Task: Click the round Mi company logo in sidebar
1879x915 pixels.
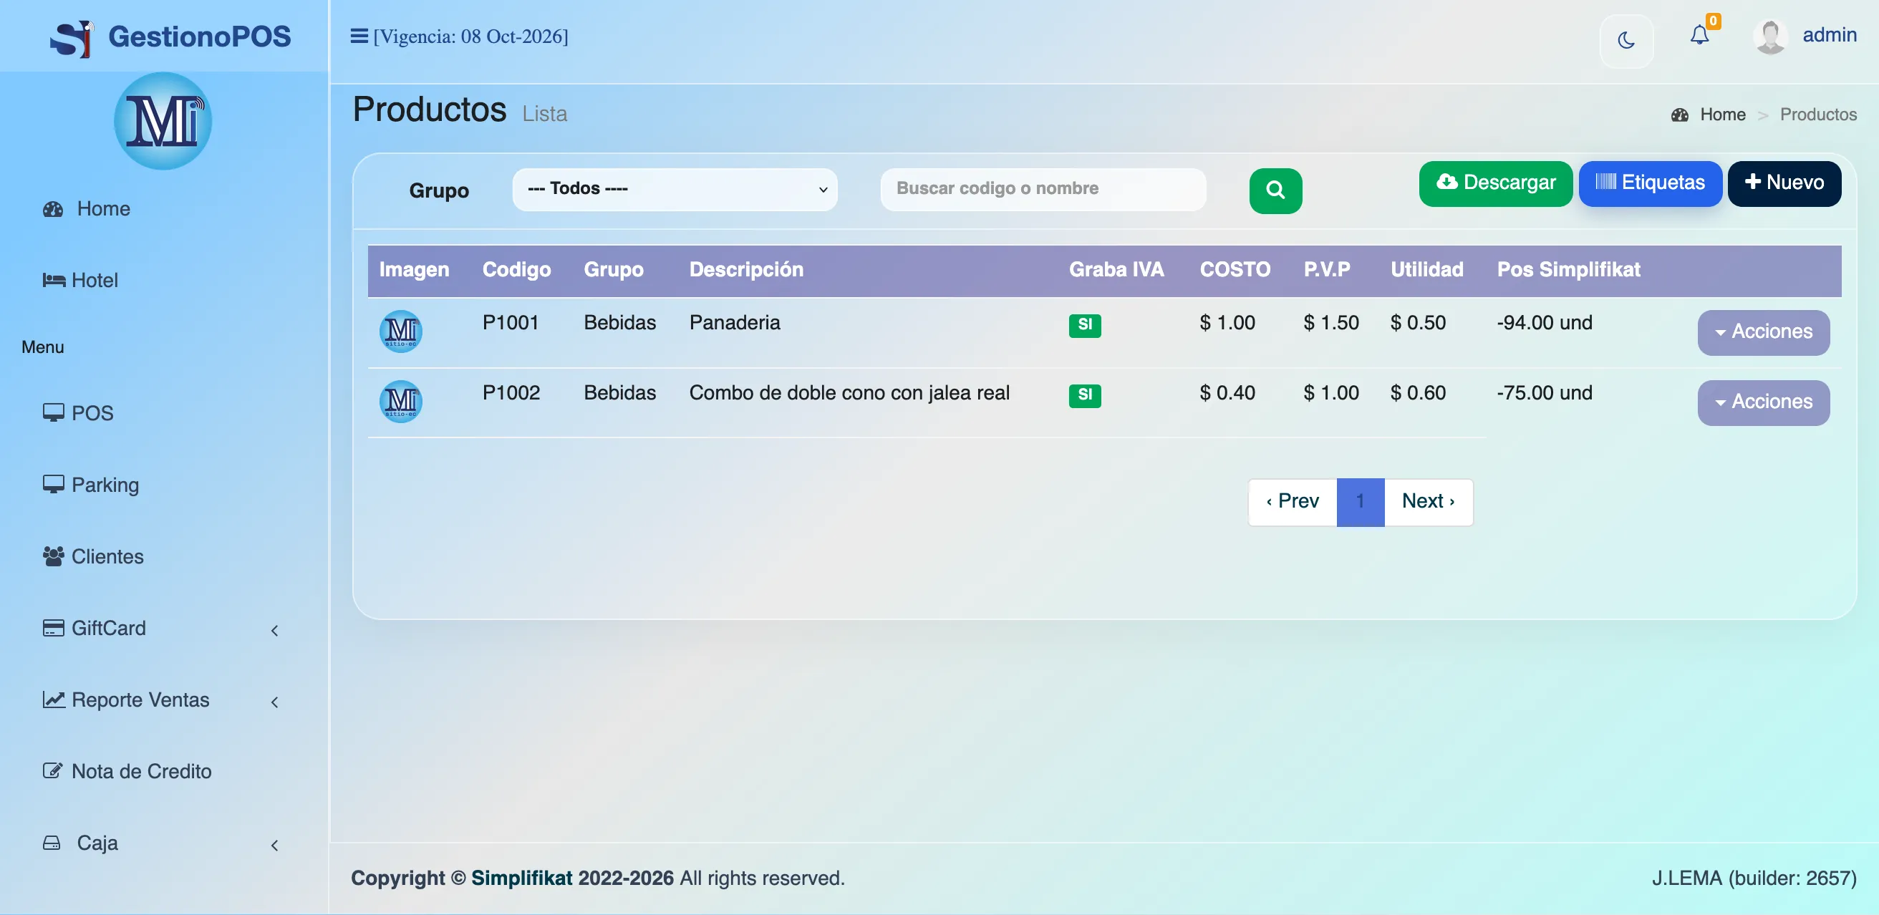Action: (163, 121)
